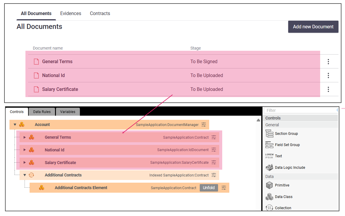Image resolution: width=345 pixels, height=216 pixels.
Task: Click SampleApplication:DocumentManager type label
Action: (167, 125)
